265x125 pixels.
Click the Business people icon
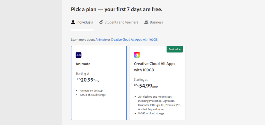click(146, 22)
